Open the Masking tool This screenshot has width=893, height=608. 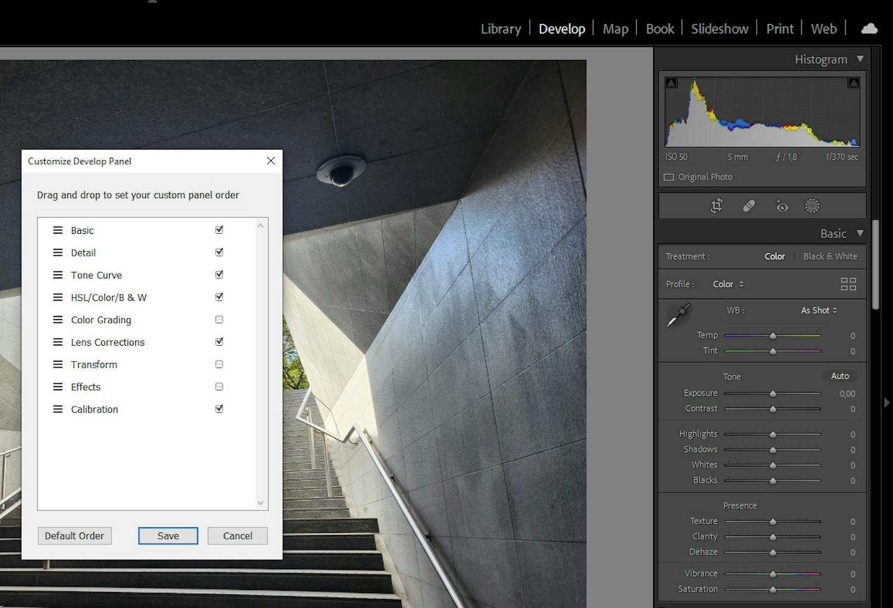point(812,206)
